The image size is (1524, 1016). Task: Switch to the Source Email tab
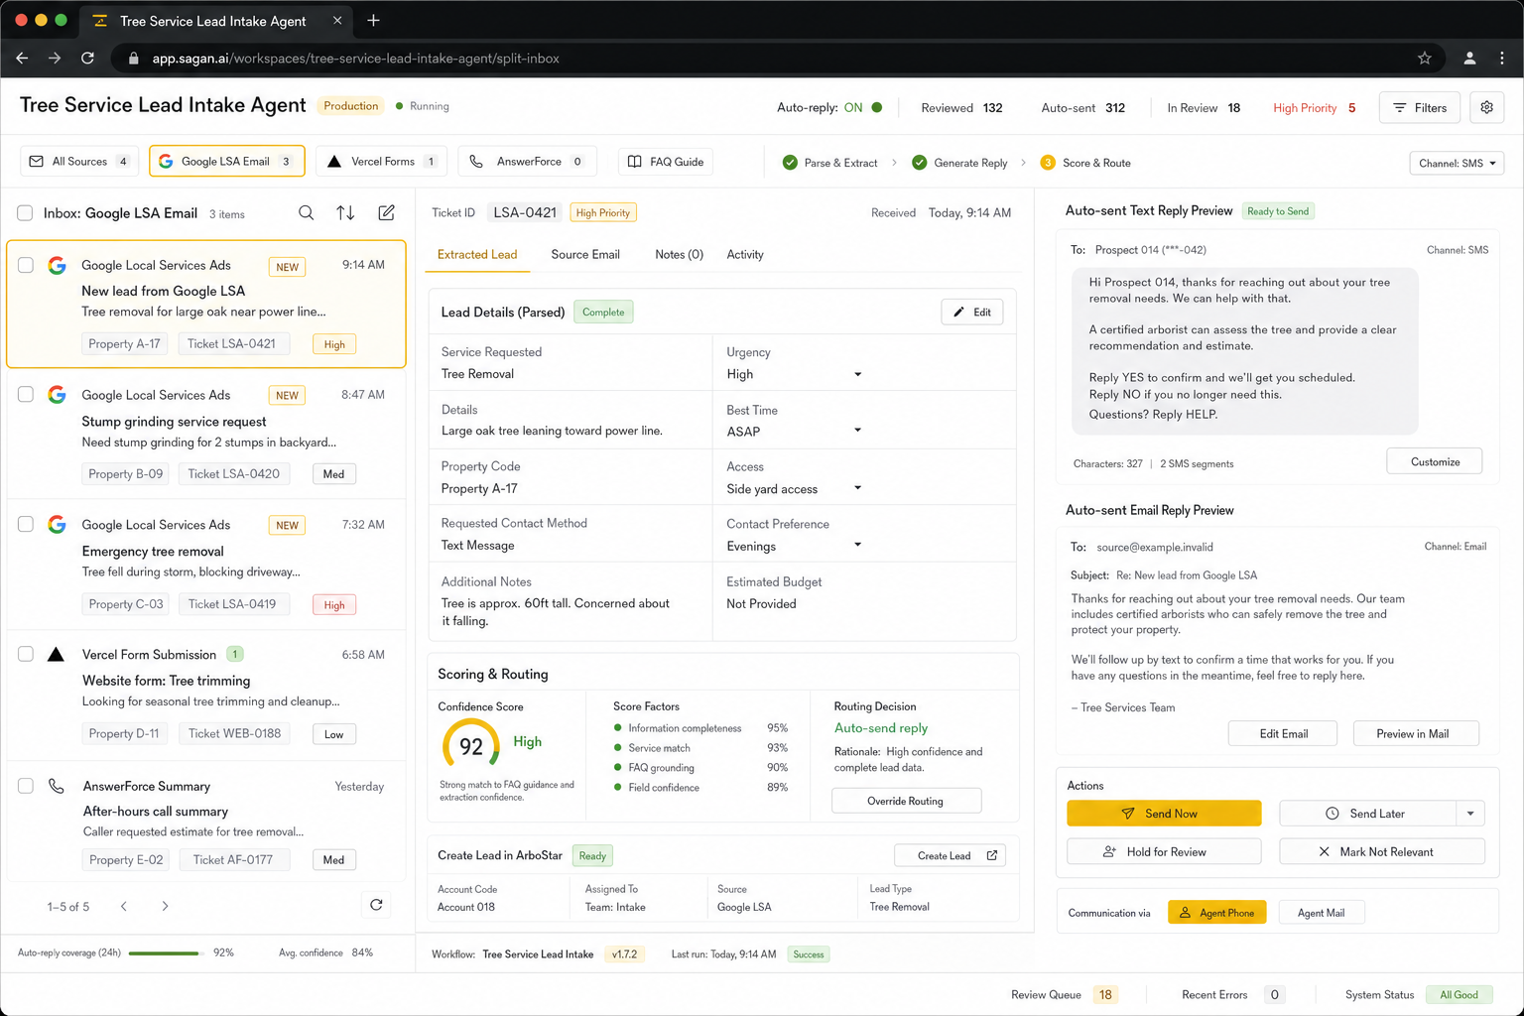pyautogui.click(x=585, y=255)
